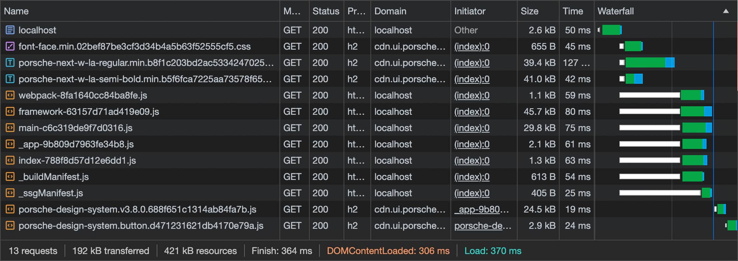Screen dimensions: 738x261
Task: Click the porsche-de initiator link on last row
Action: [x=482, y=225]
